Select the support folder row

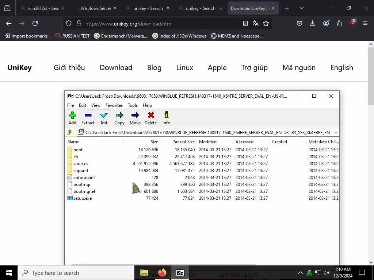202,171
